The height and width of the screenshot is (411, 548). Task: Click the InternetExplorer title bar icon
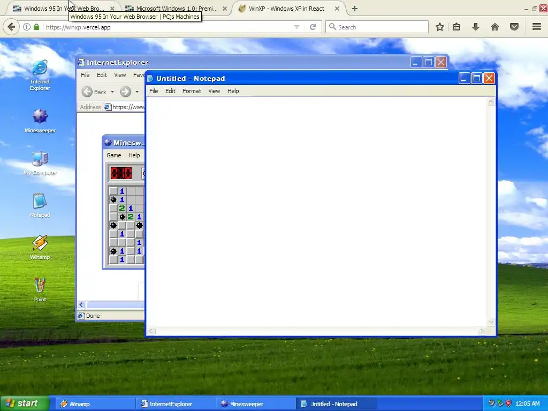tap(81, 63)
